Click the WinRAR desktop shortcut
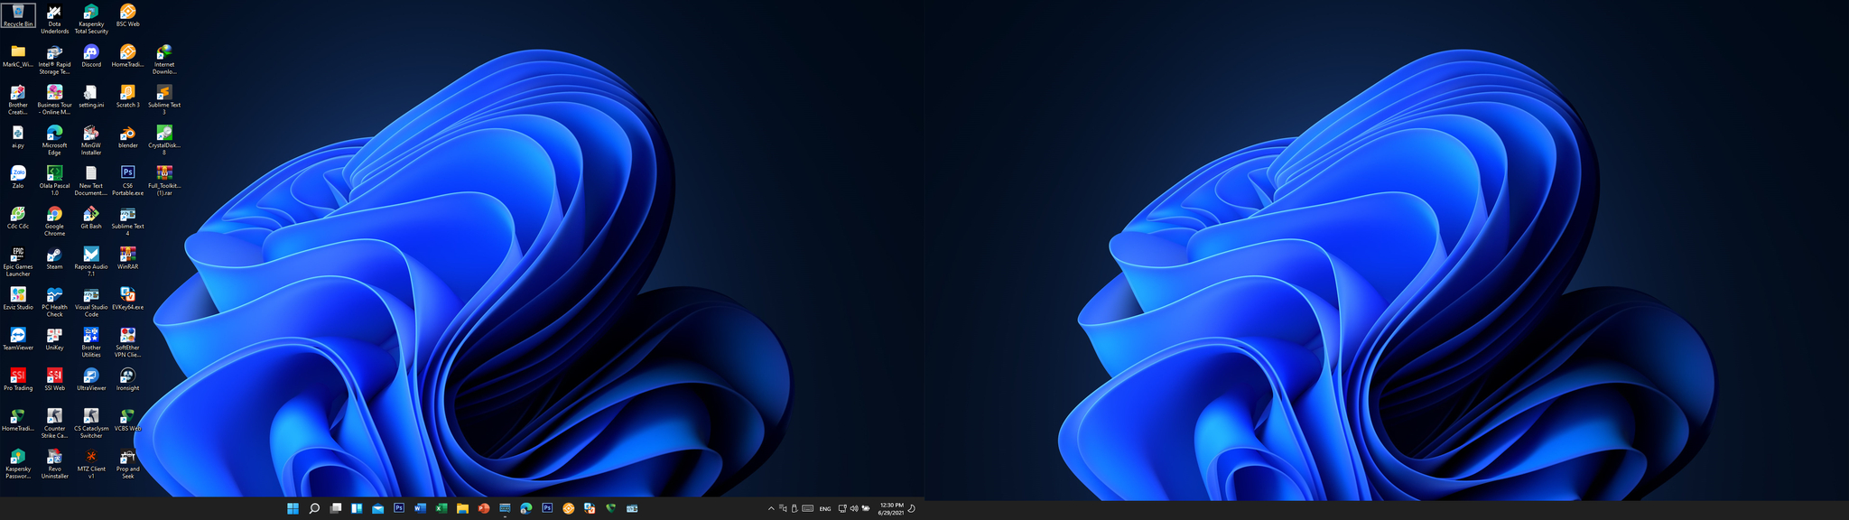This screenshot has height=520, width=1849. tap(128, 259)
